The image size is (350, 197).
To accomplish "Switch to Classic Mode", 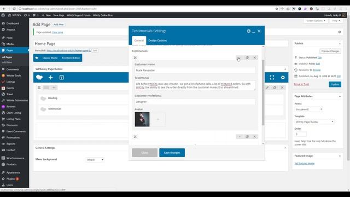I will coord(50,58).
